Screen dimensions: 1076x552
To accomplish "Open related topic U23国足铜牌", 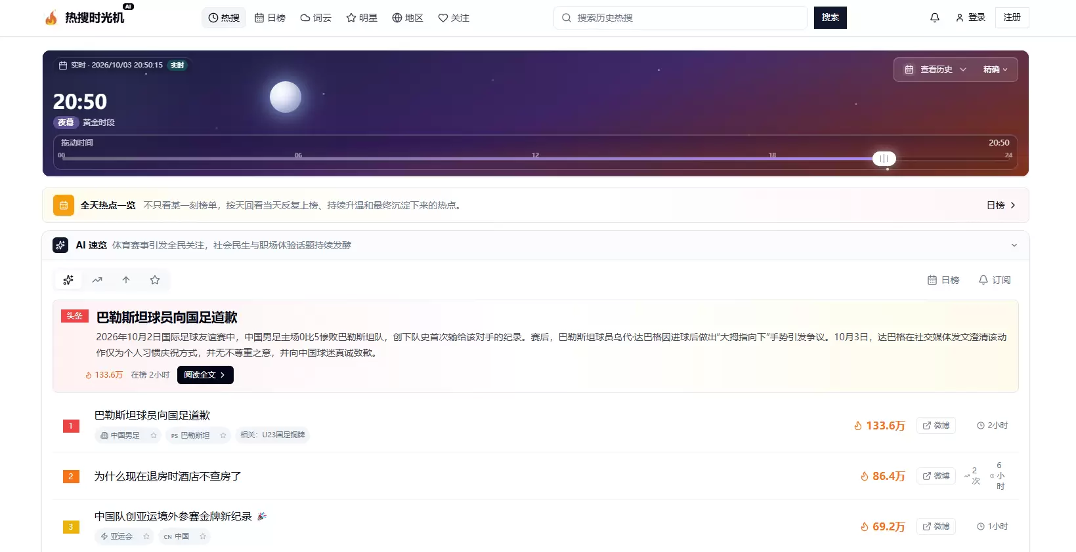I will [272, 435].
